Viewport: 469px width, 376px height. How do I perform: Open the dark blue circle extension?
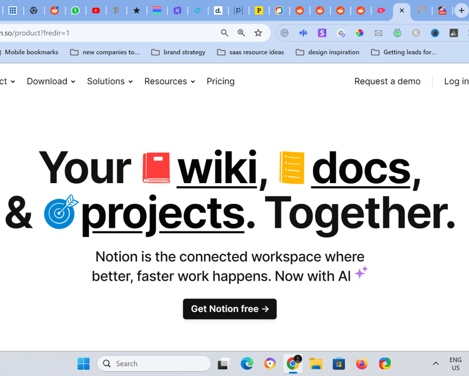click(x=435, y=33)
